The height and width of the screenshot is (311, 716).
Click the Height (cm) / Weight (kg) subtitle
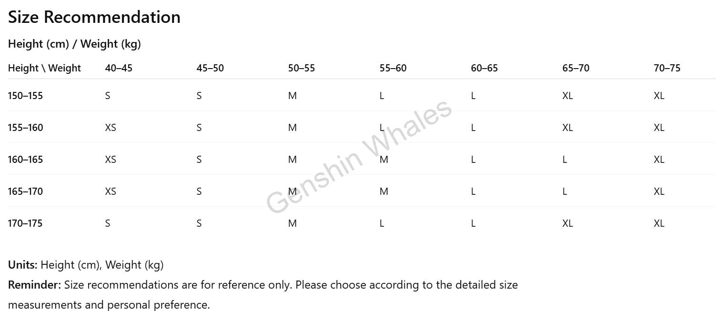(x=74, y=44)
